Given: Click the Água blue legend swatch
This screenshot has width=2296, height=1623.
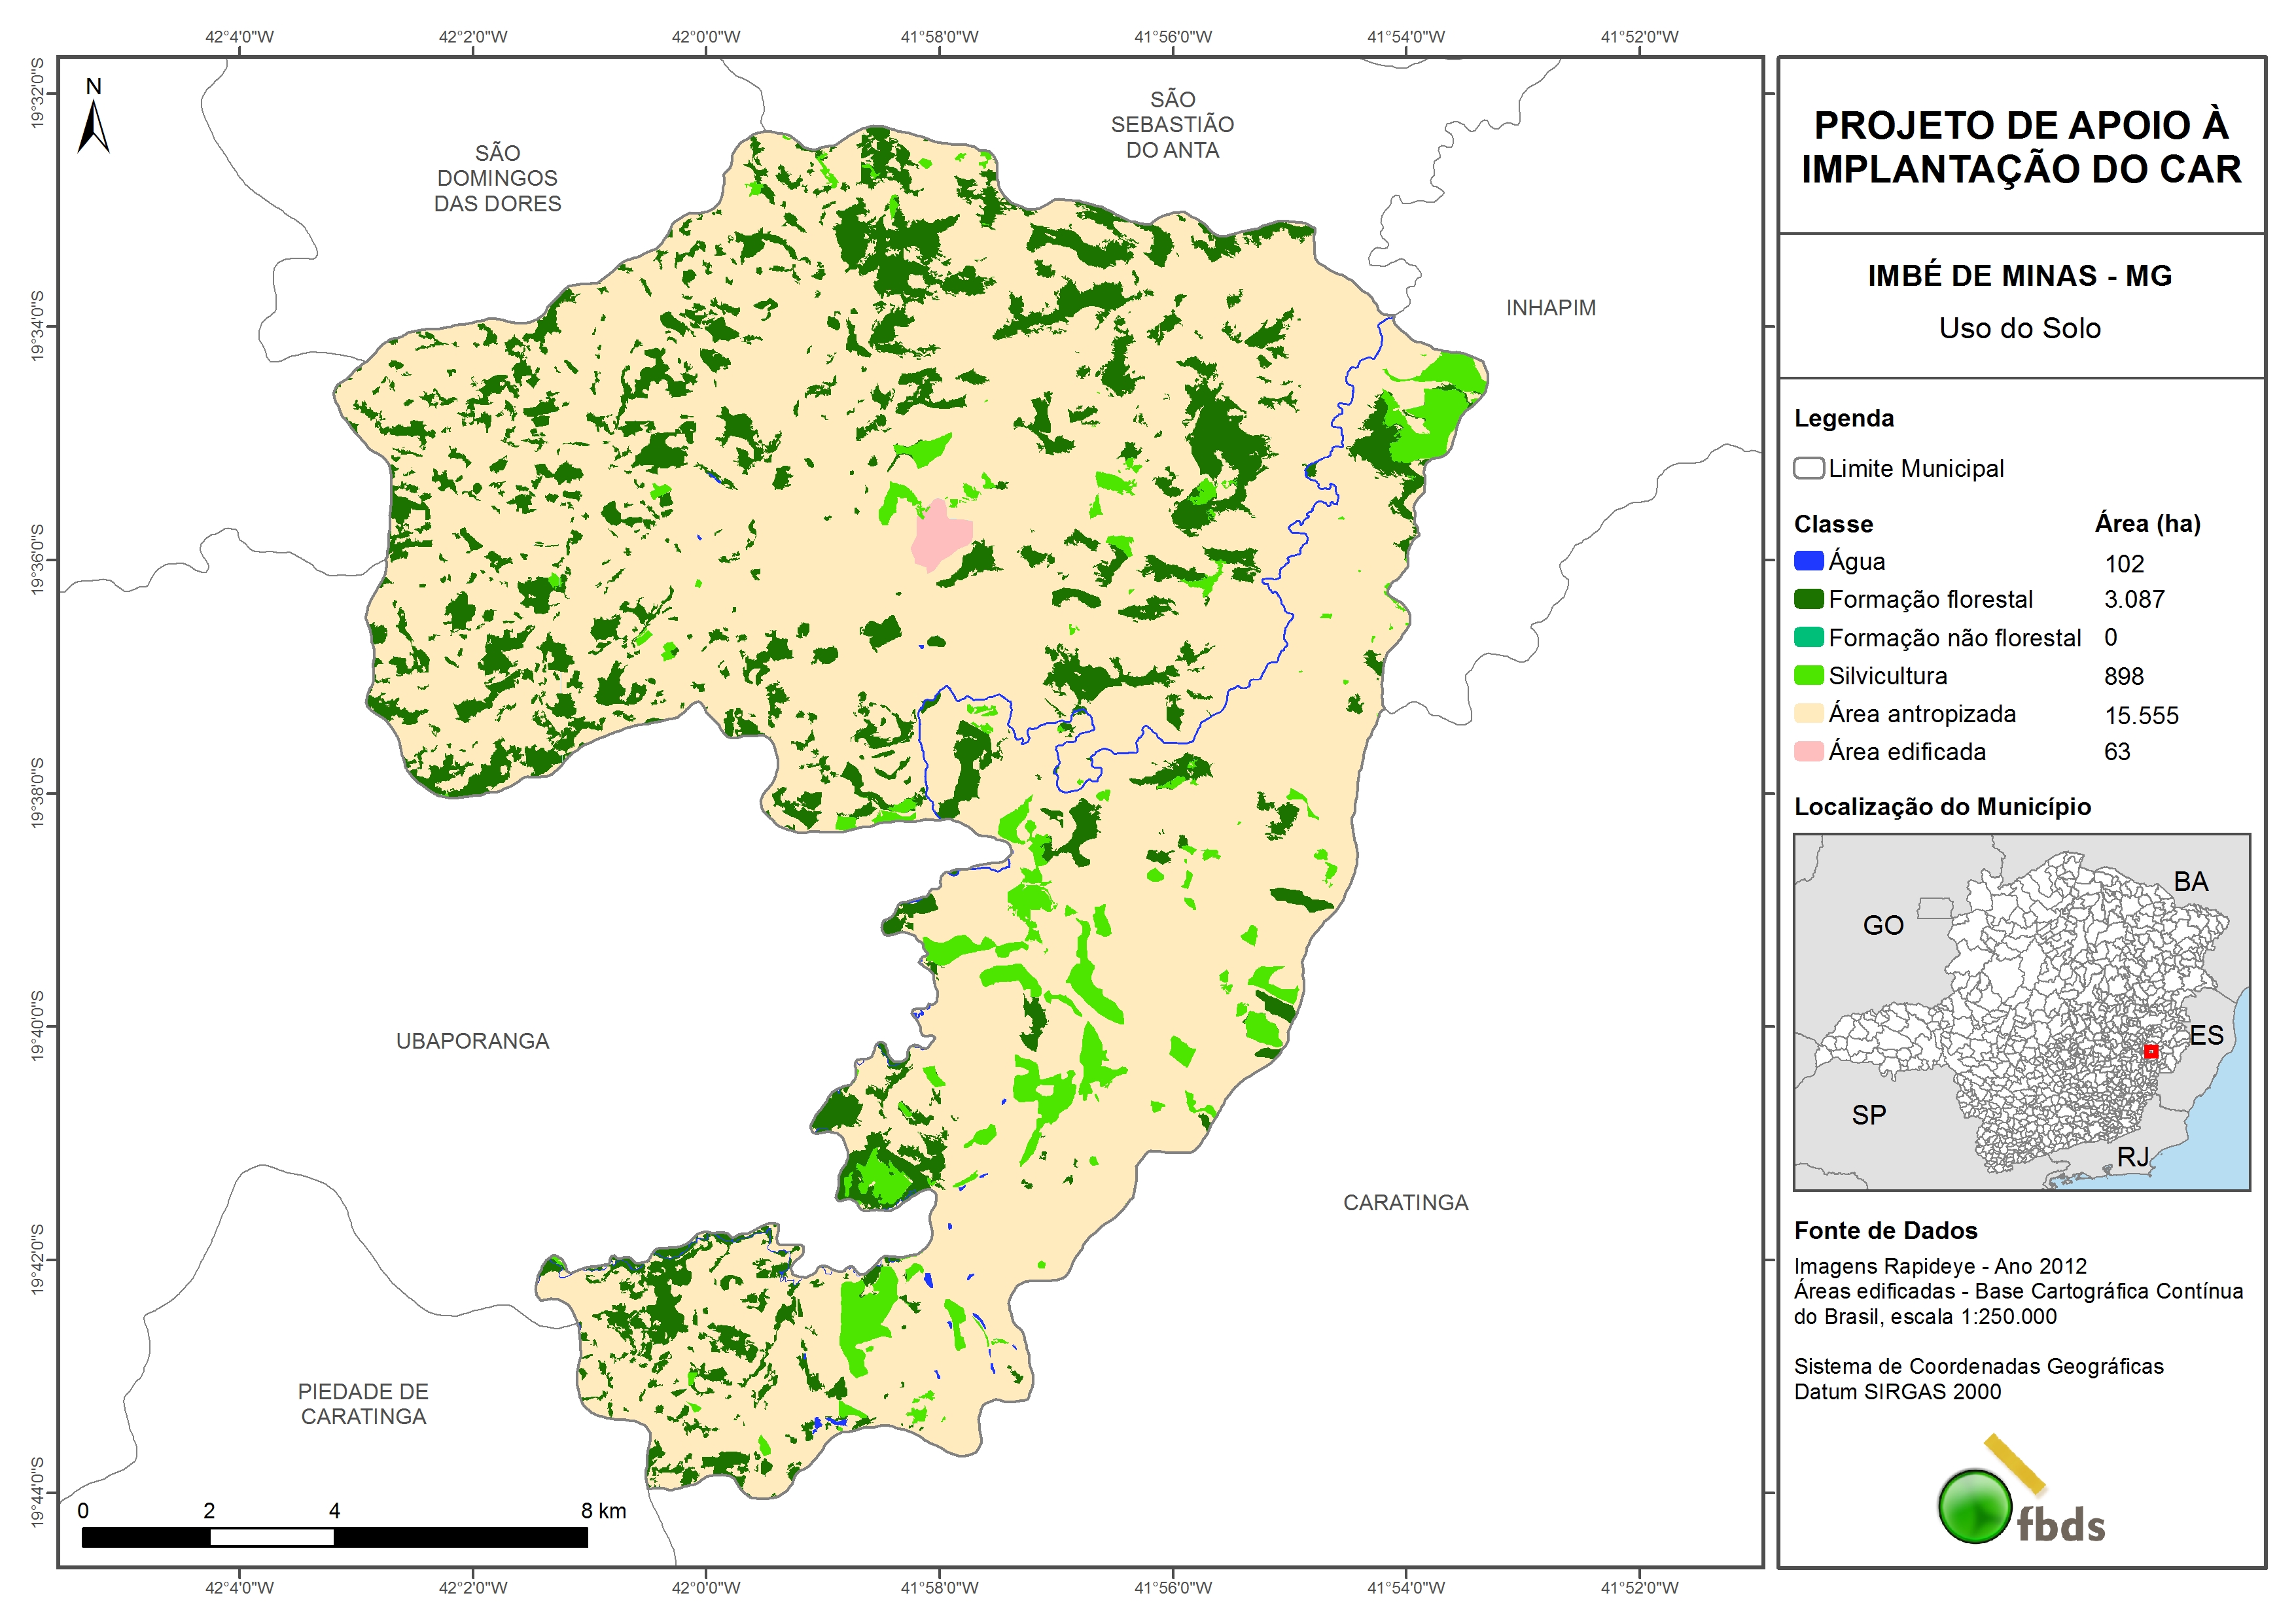Looking at the screenshot, I should (1808, 561).
